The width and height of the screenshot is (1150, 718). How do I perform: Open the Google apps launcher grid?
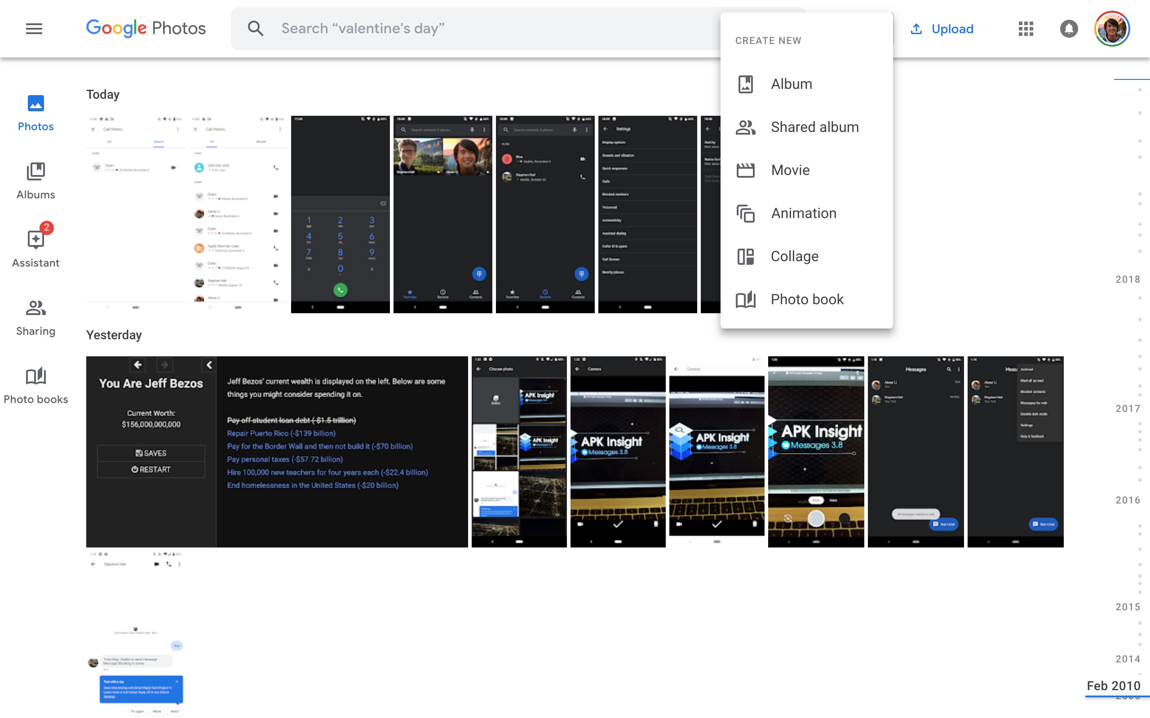tap(1025, 28)
